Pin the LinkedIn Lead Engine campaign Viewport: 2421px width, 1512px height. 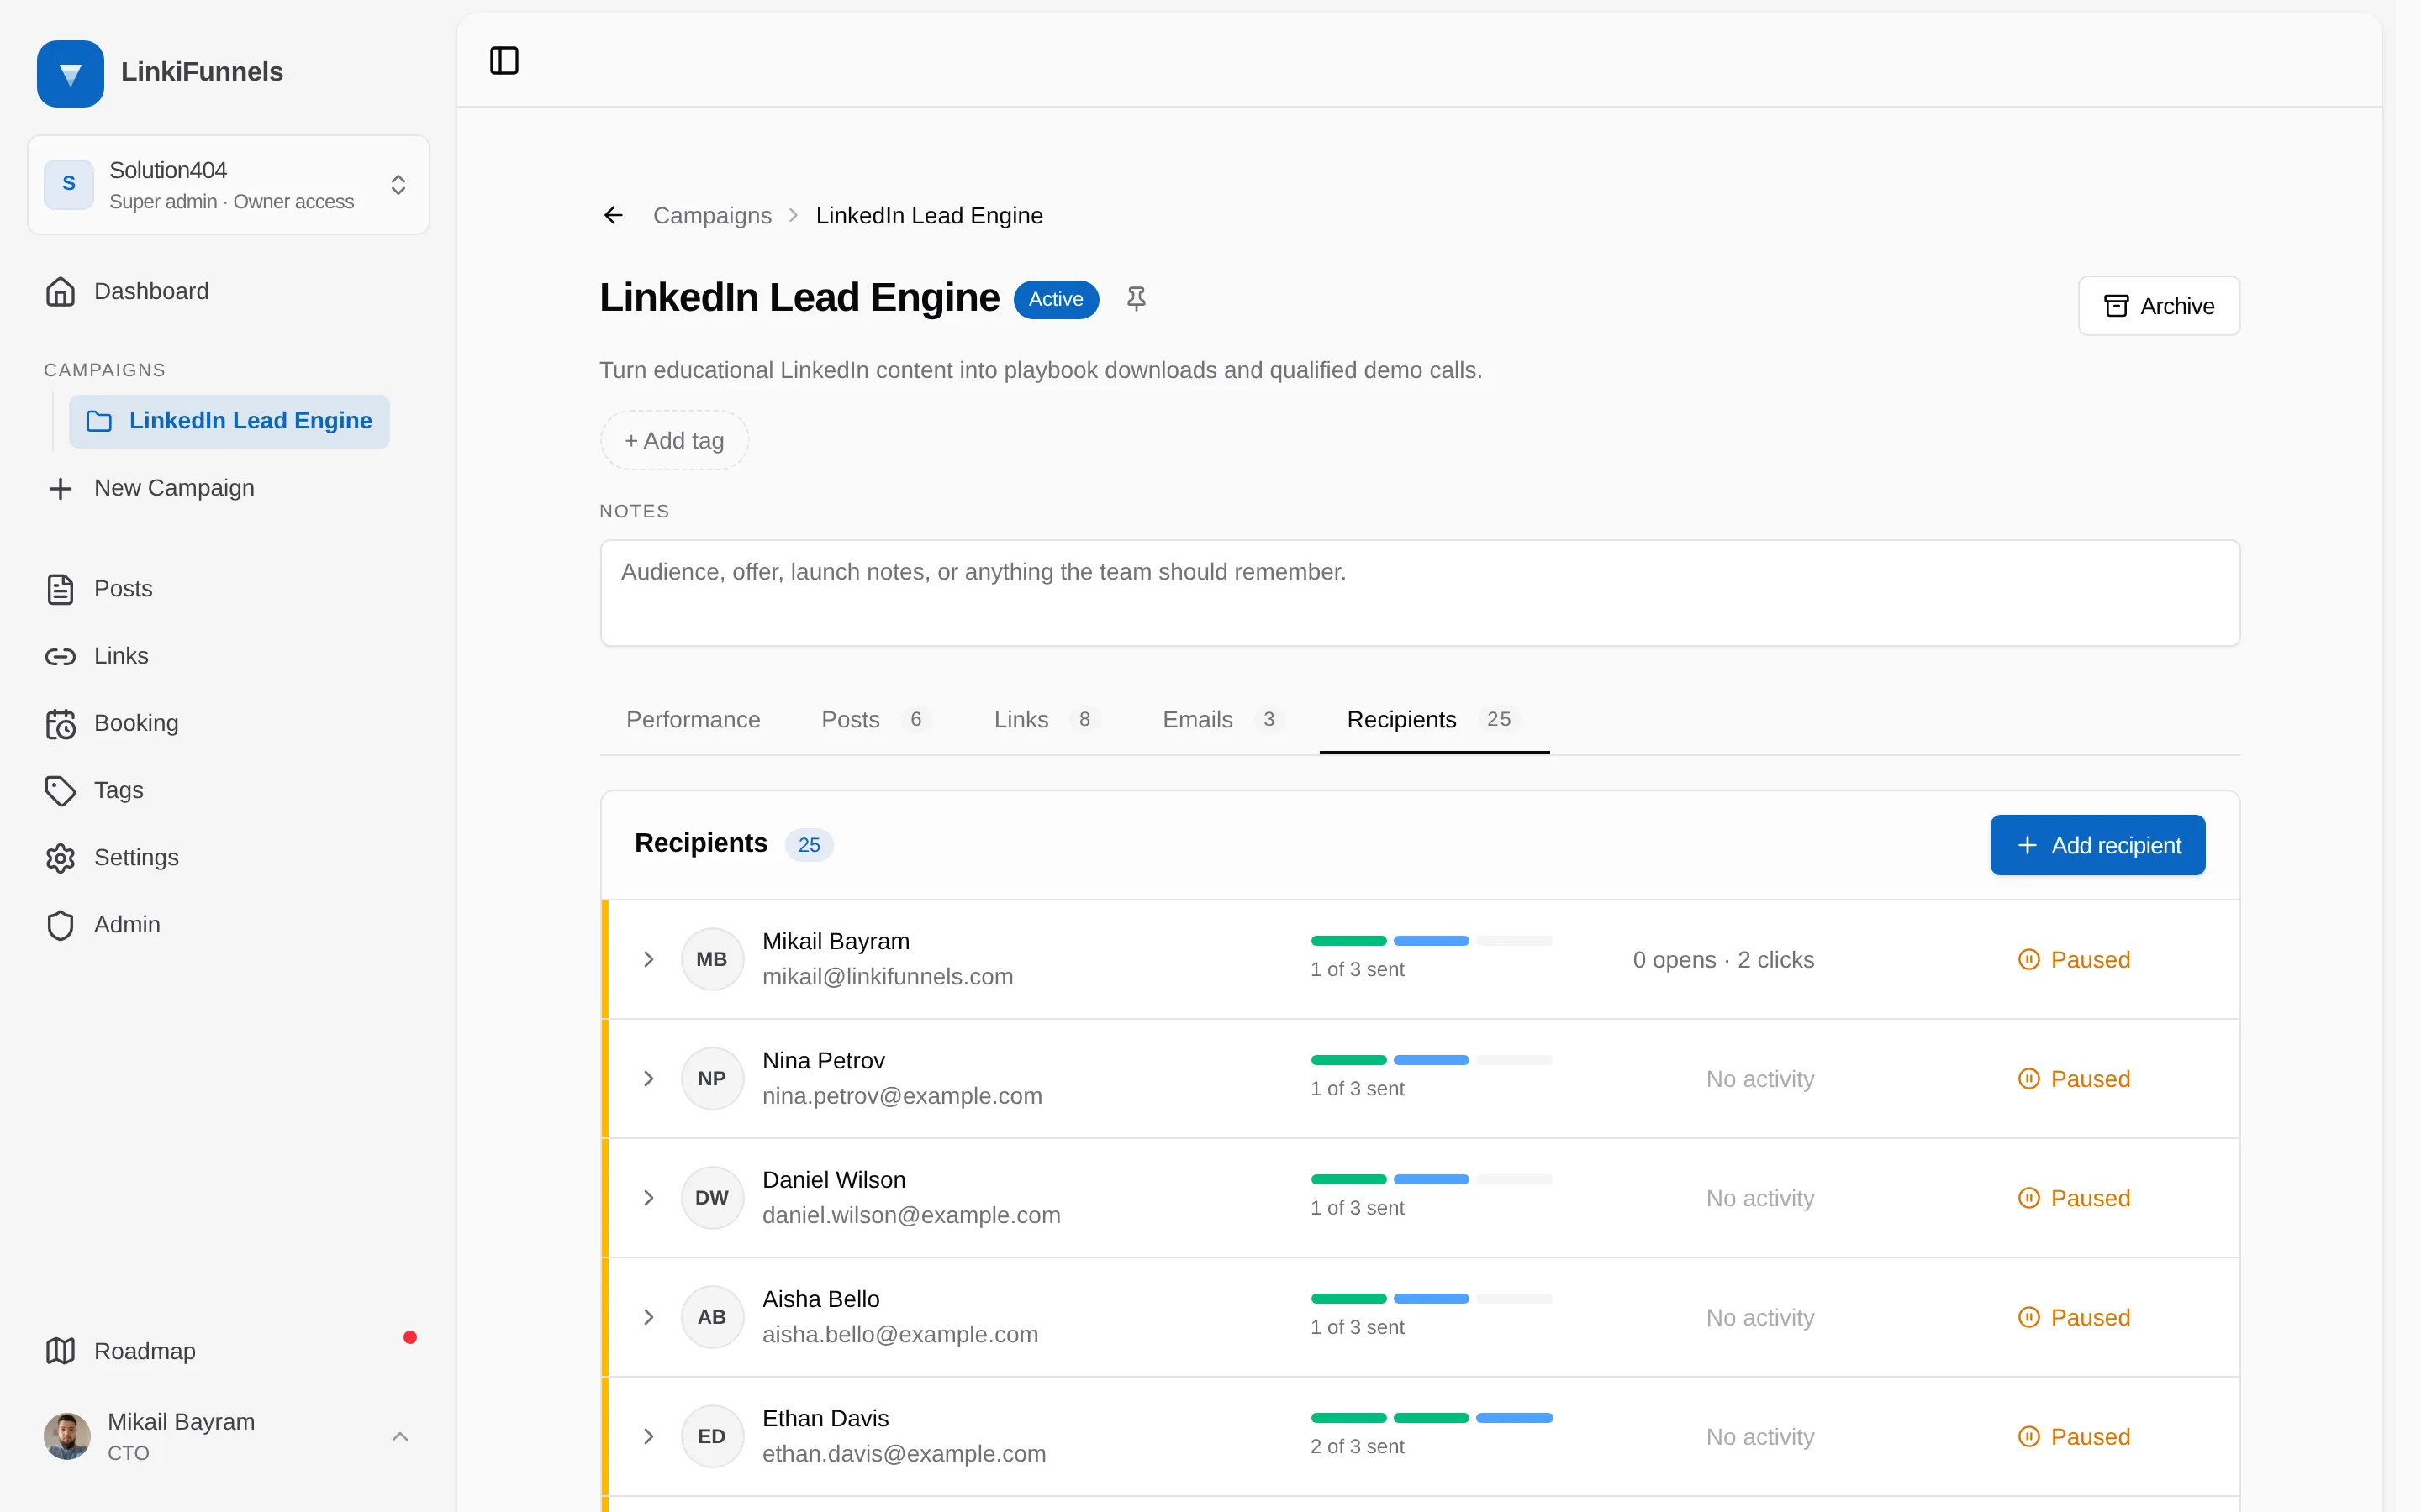[1136, 298]
